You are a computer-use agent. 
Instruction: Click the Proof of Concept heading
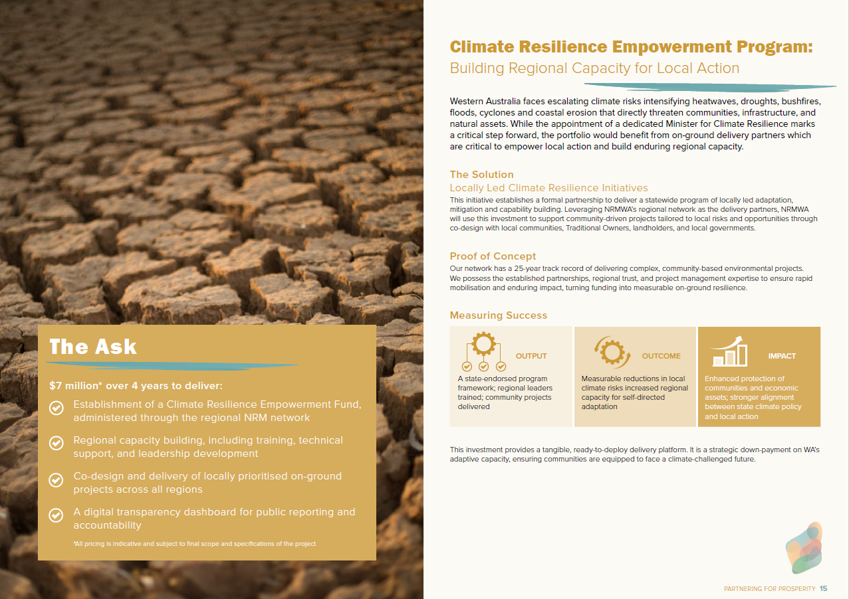click(493, 256)
